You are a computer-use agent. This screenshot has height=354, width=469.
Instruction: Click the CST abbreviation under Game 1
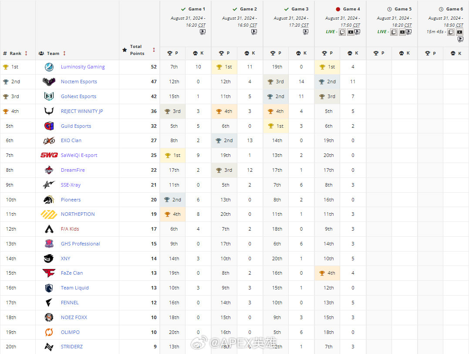tap(202, 25)
